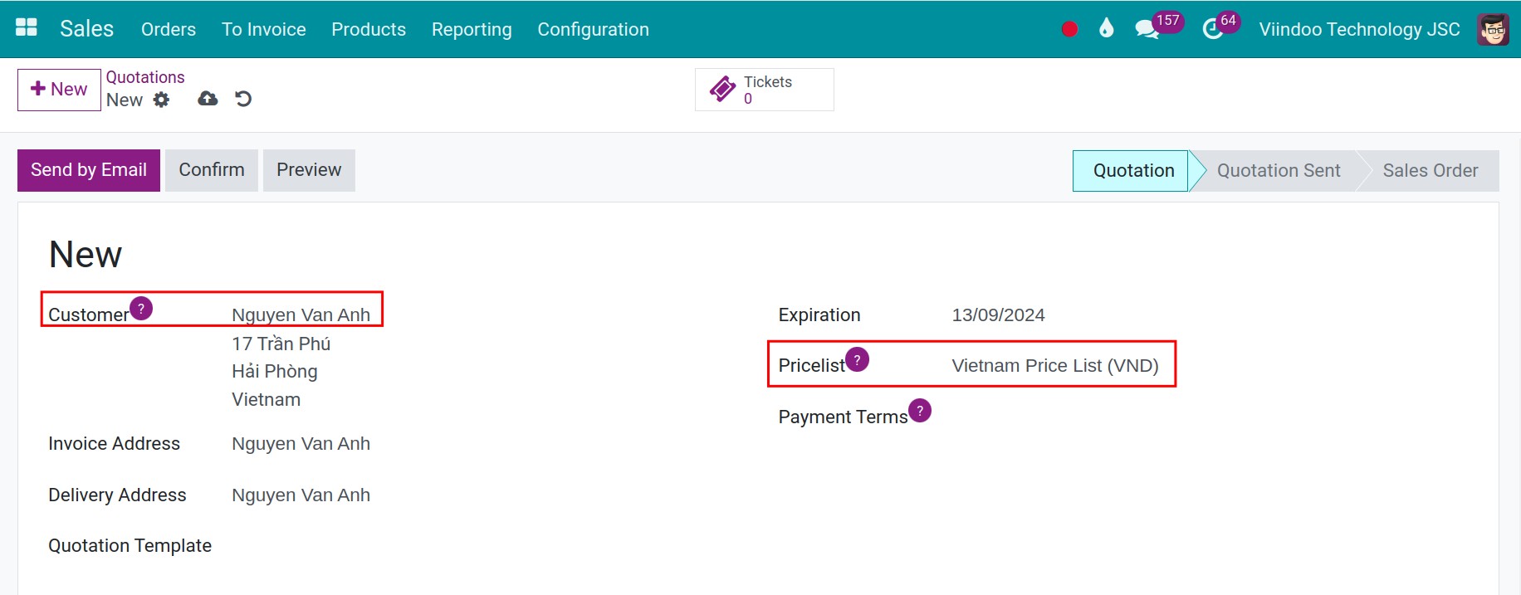This screenshot has height=595, width=1521.
Task: Click the Preview button
Action: tap(309, 170)
